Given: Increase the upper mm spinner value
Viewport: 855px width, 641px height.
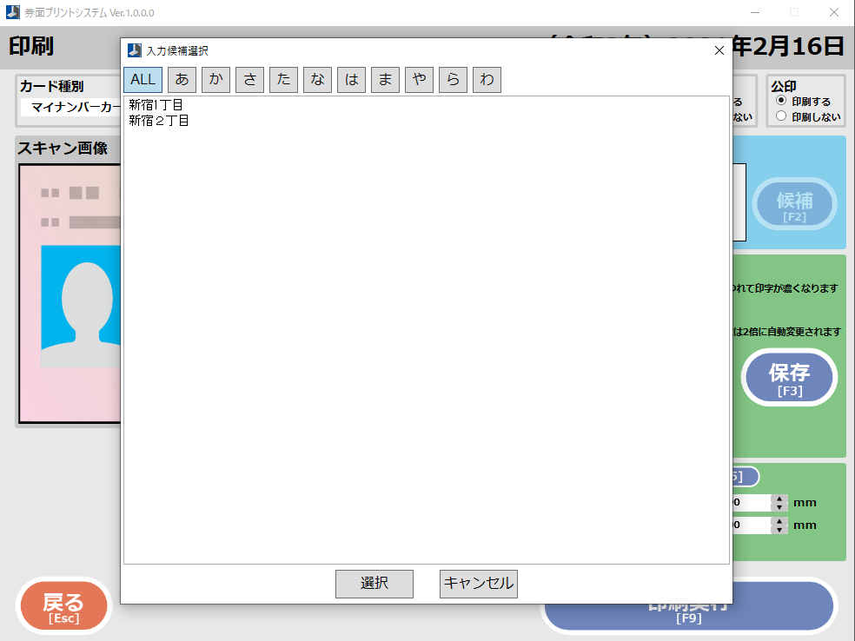Looking at the screenshot, I should (779, 499).
